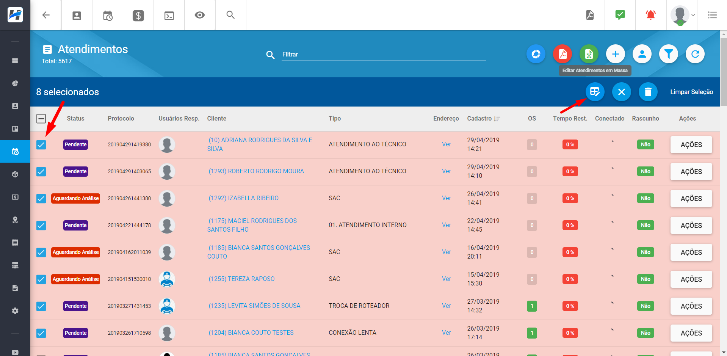
Task: Click the eye monitoring icon in top toolbar
Action: point(200,15)
